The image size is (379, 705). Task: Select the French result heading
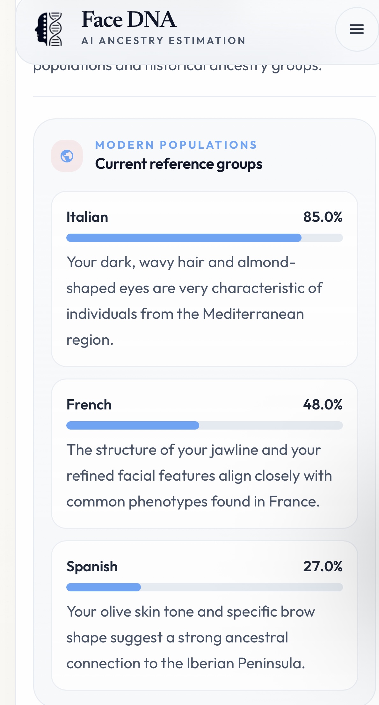(x=89, y=405)
